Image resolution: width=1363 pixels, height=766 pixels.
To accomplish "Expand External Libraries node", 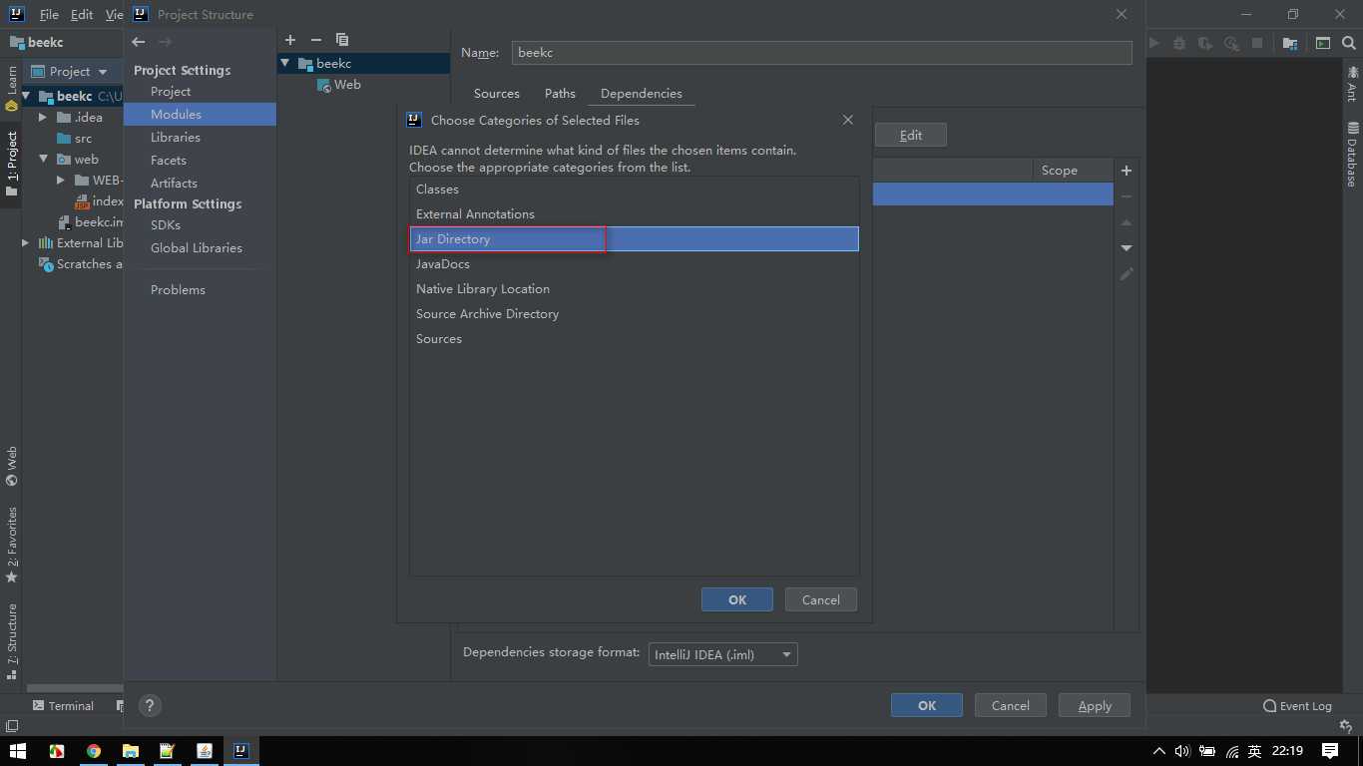I will pos(25,242).
